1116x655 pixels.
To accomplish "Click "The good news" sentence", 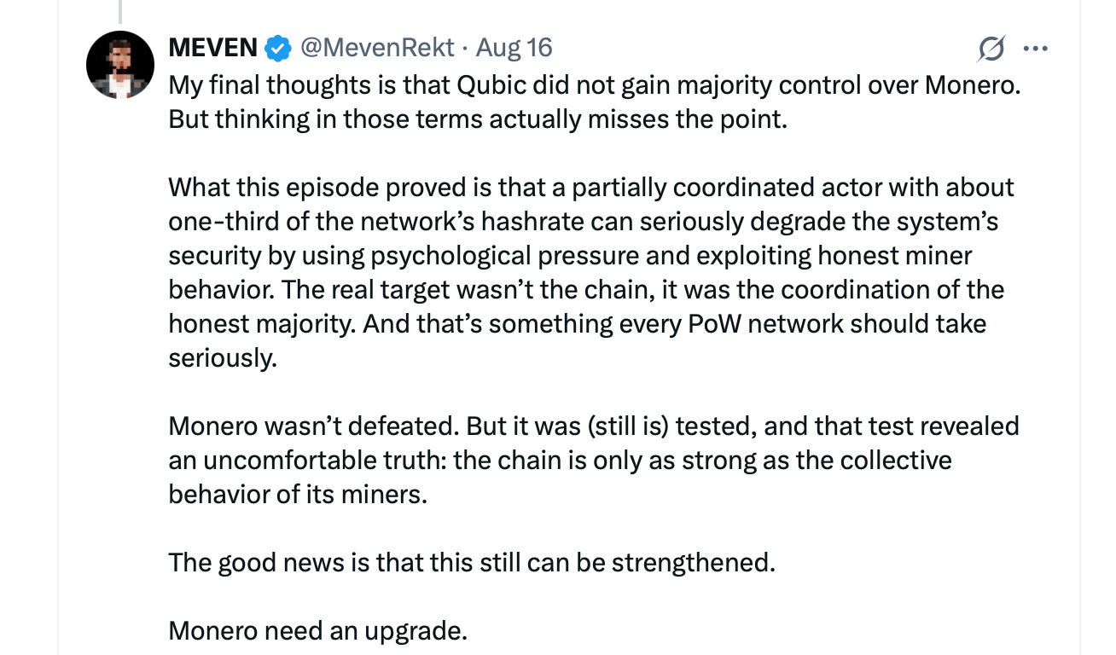I will pos(471,562).
